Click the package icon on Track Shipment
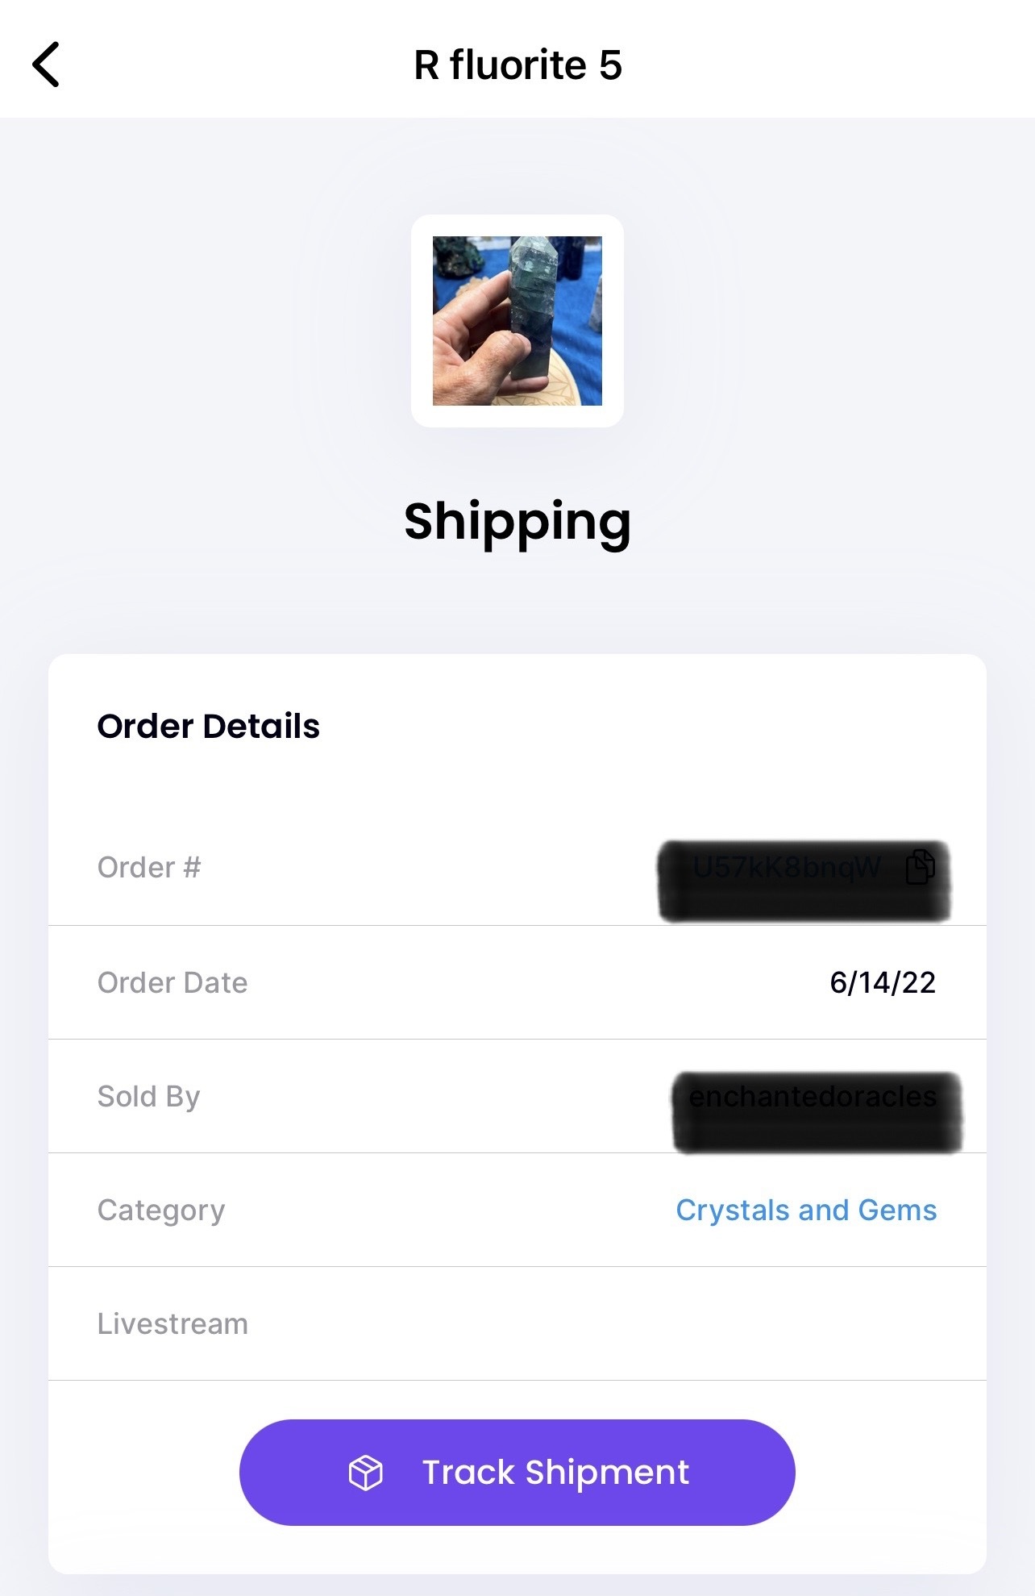This screenshot has width=1035, height=1596. click(365, 1473)
